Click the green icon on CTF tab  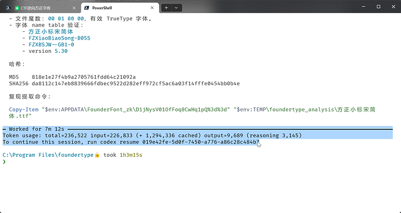point(17,8)
